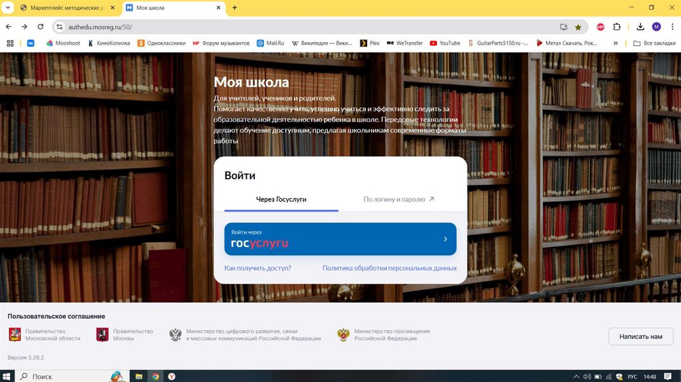This screenshot has height=382, width=681.
Task: Switch to the По логину и паролю tab
Action: (x=398, y=200)
